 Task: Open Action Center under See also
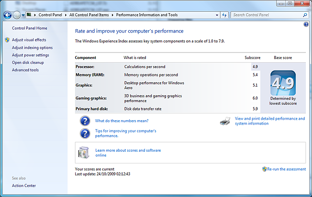click(24, 186)
